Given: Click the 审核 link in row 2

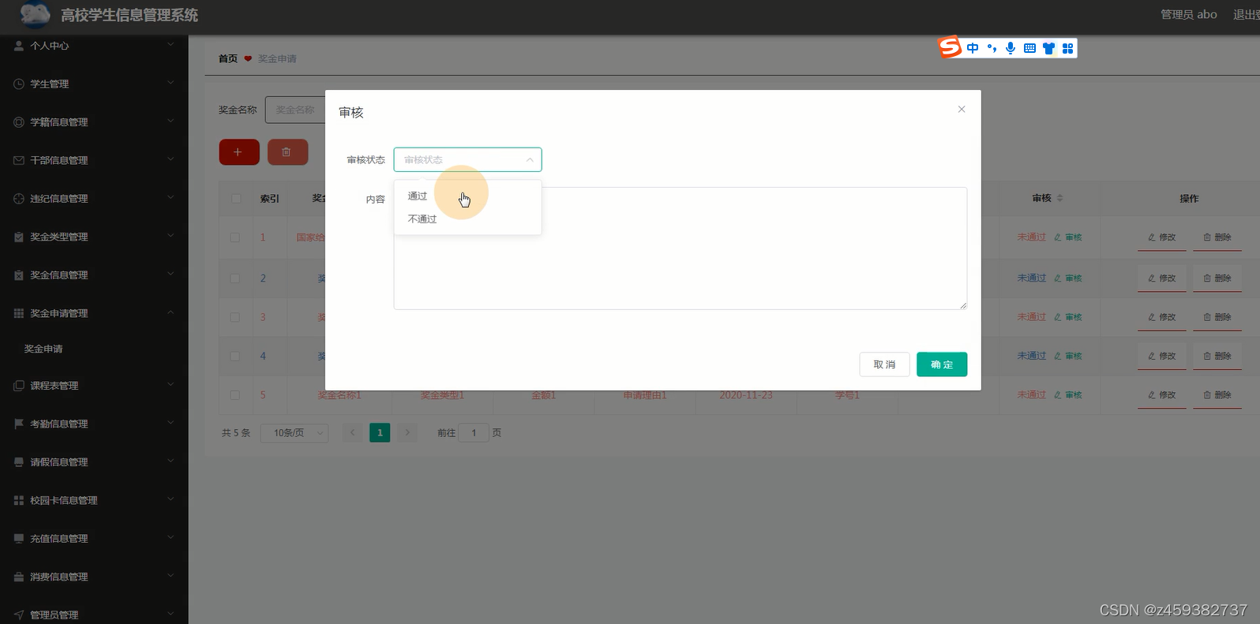Looking at the screenshot, I should pyautogui.click(x=1068, y=278).
